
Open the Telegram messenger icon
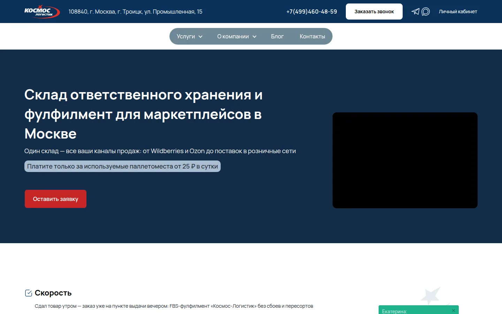pos(415,12)
